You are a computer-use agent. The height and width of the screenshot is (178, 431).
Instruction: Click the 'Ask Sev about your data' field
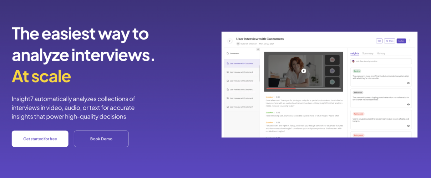tap(381, 61)
